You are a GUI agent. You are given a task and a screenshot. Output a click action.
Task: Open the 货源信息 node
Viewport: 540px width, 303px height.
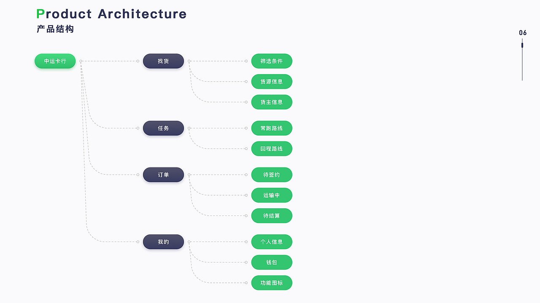pyautogui.click(x=271, y=82)
